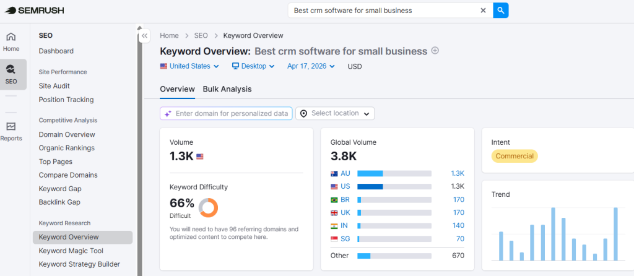Click the UK country link in Global Volume

[345, 212]
